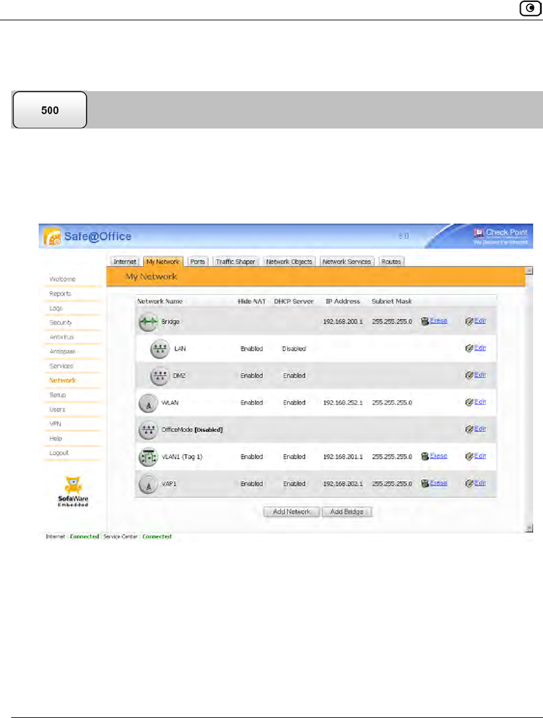
Task: Click the Check Point logo
Action: [500, 236]
